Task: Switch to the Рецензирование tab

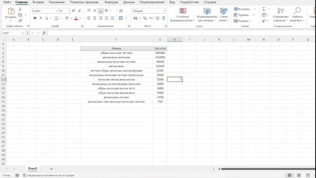Action: pyautogui.click(x=152, y=2)
